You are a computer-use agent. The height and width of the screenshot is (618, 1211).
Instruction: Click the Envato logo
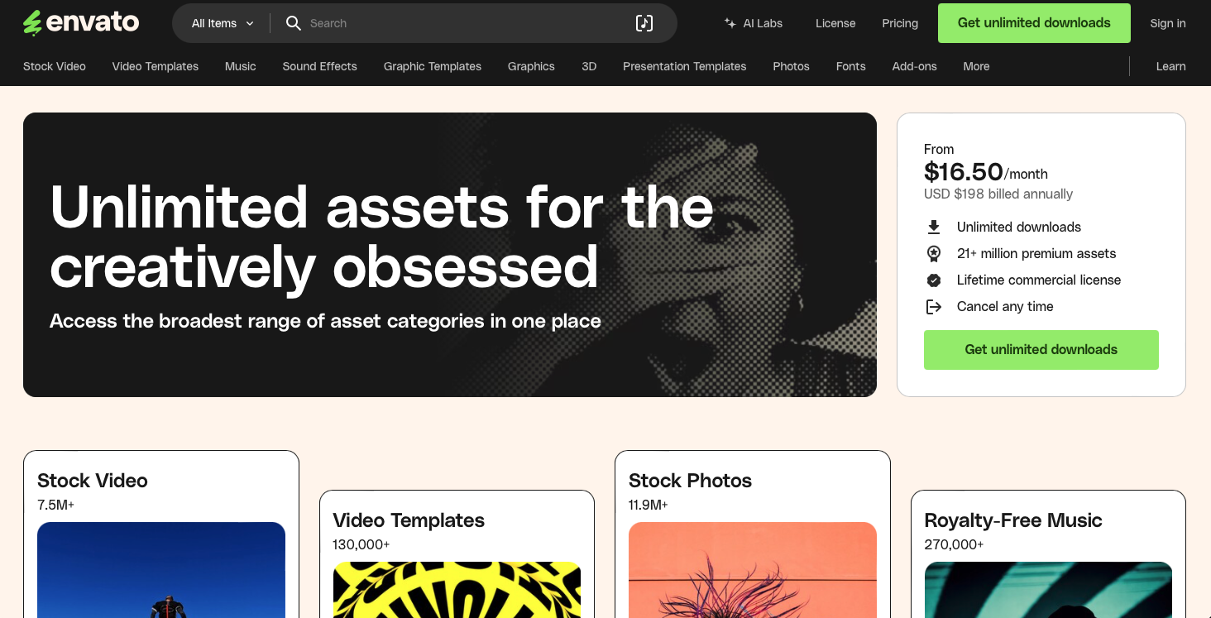coord(81,23)
